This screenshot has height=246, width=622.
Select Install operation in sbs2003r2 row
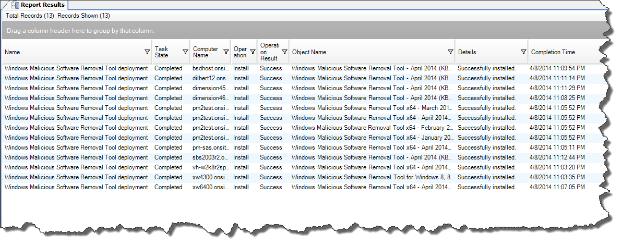point(241,157)
